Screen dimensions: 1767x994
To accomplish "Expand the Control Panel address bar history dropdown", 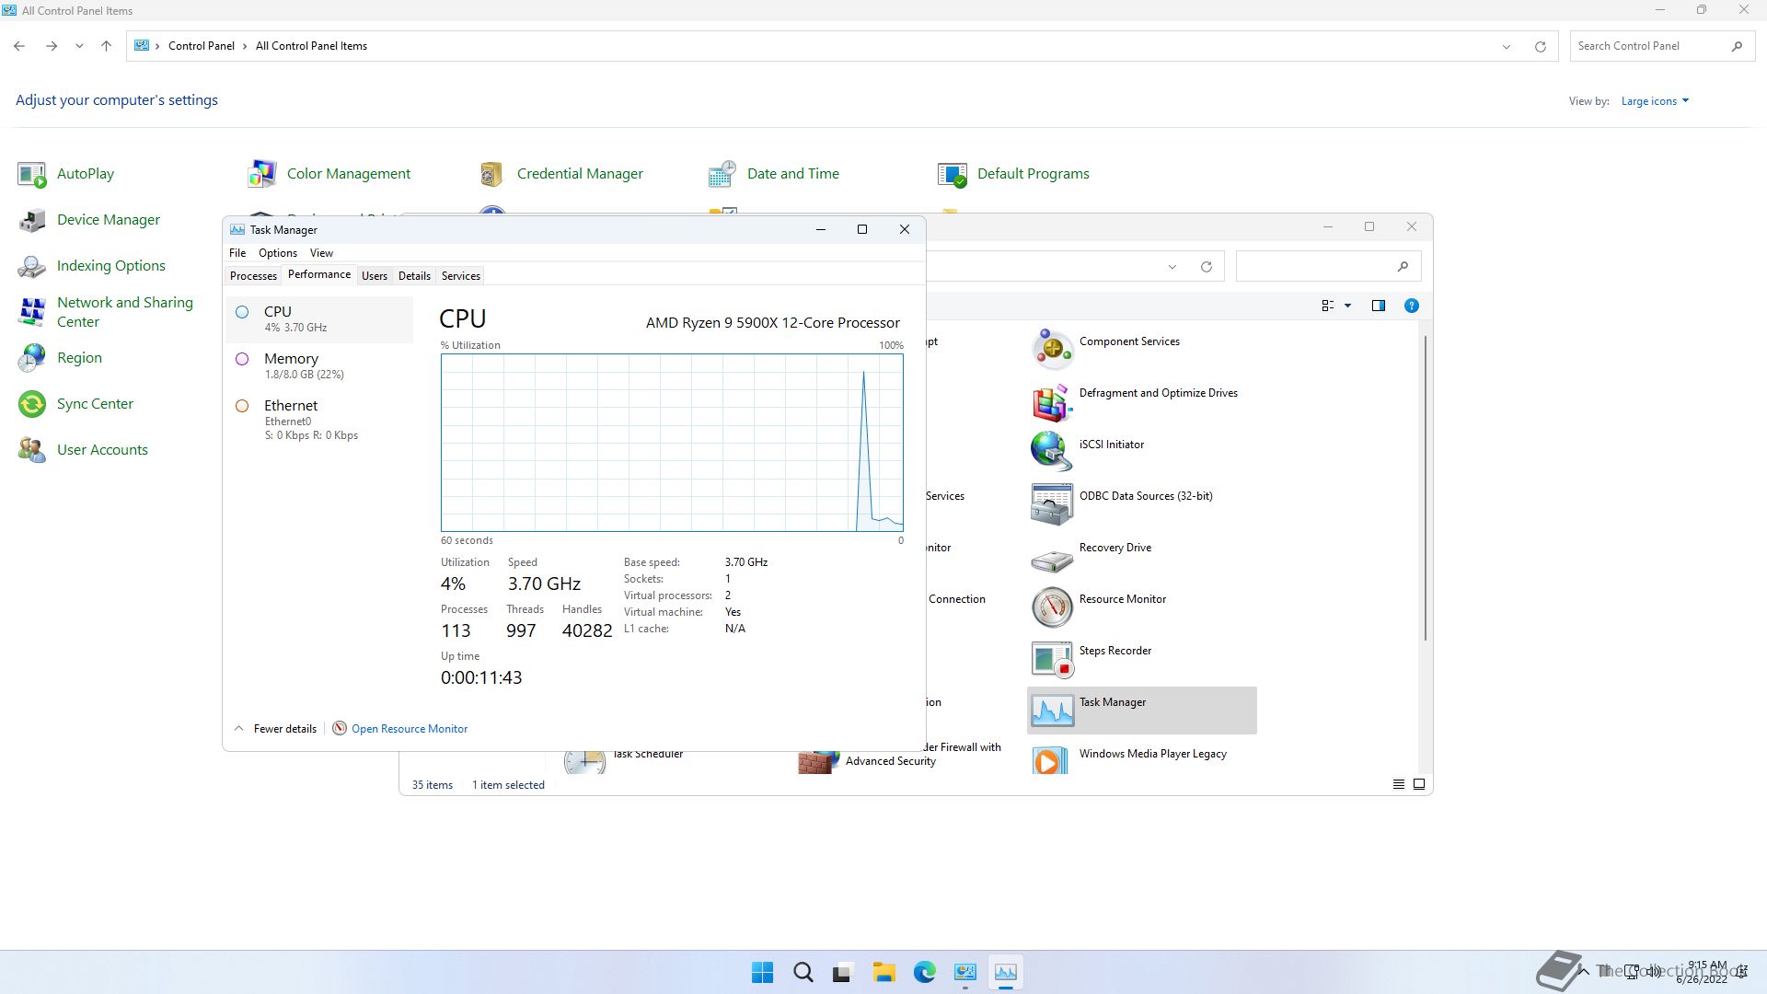I will tap(1506, 46).
